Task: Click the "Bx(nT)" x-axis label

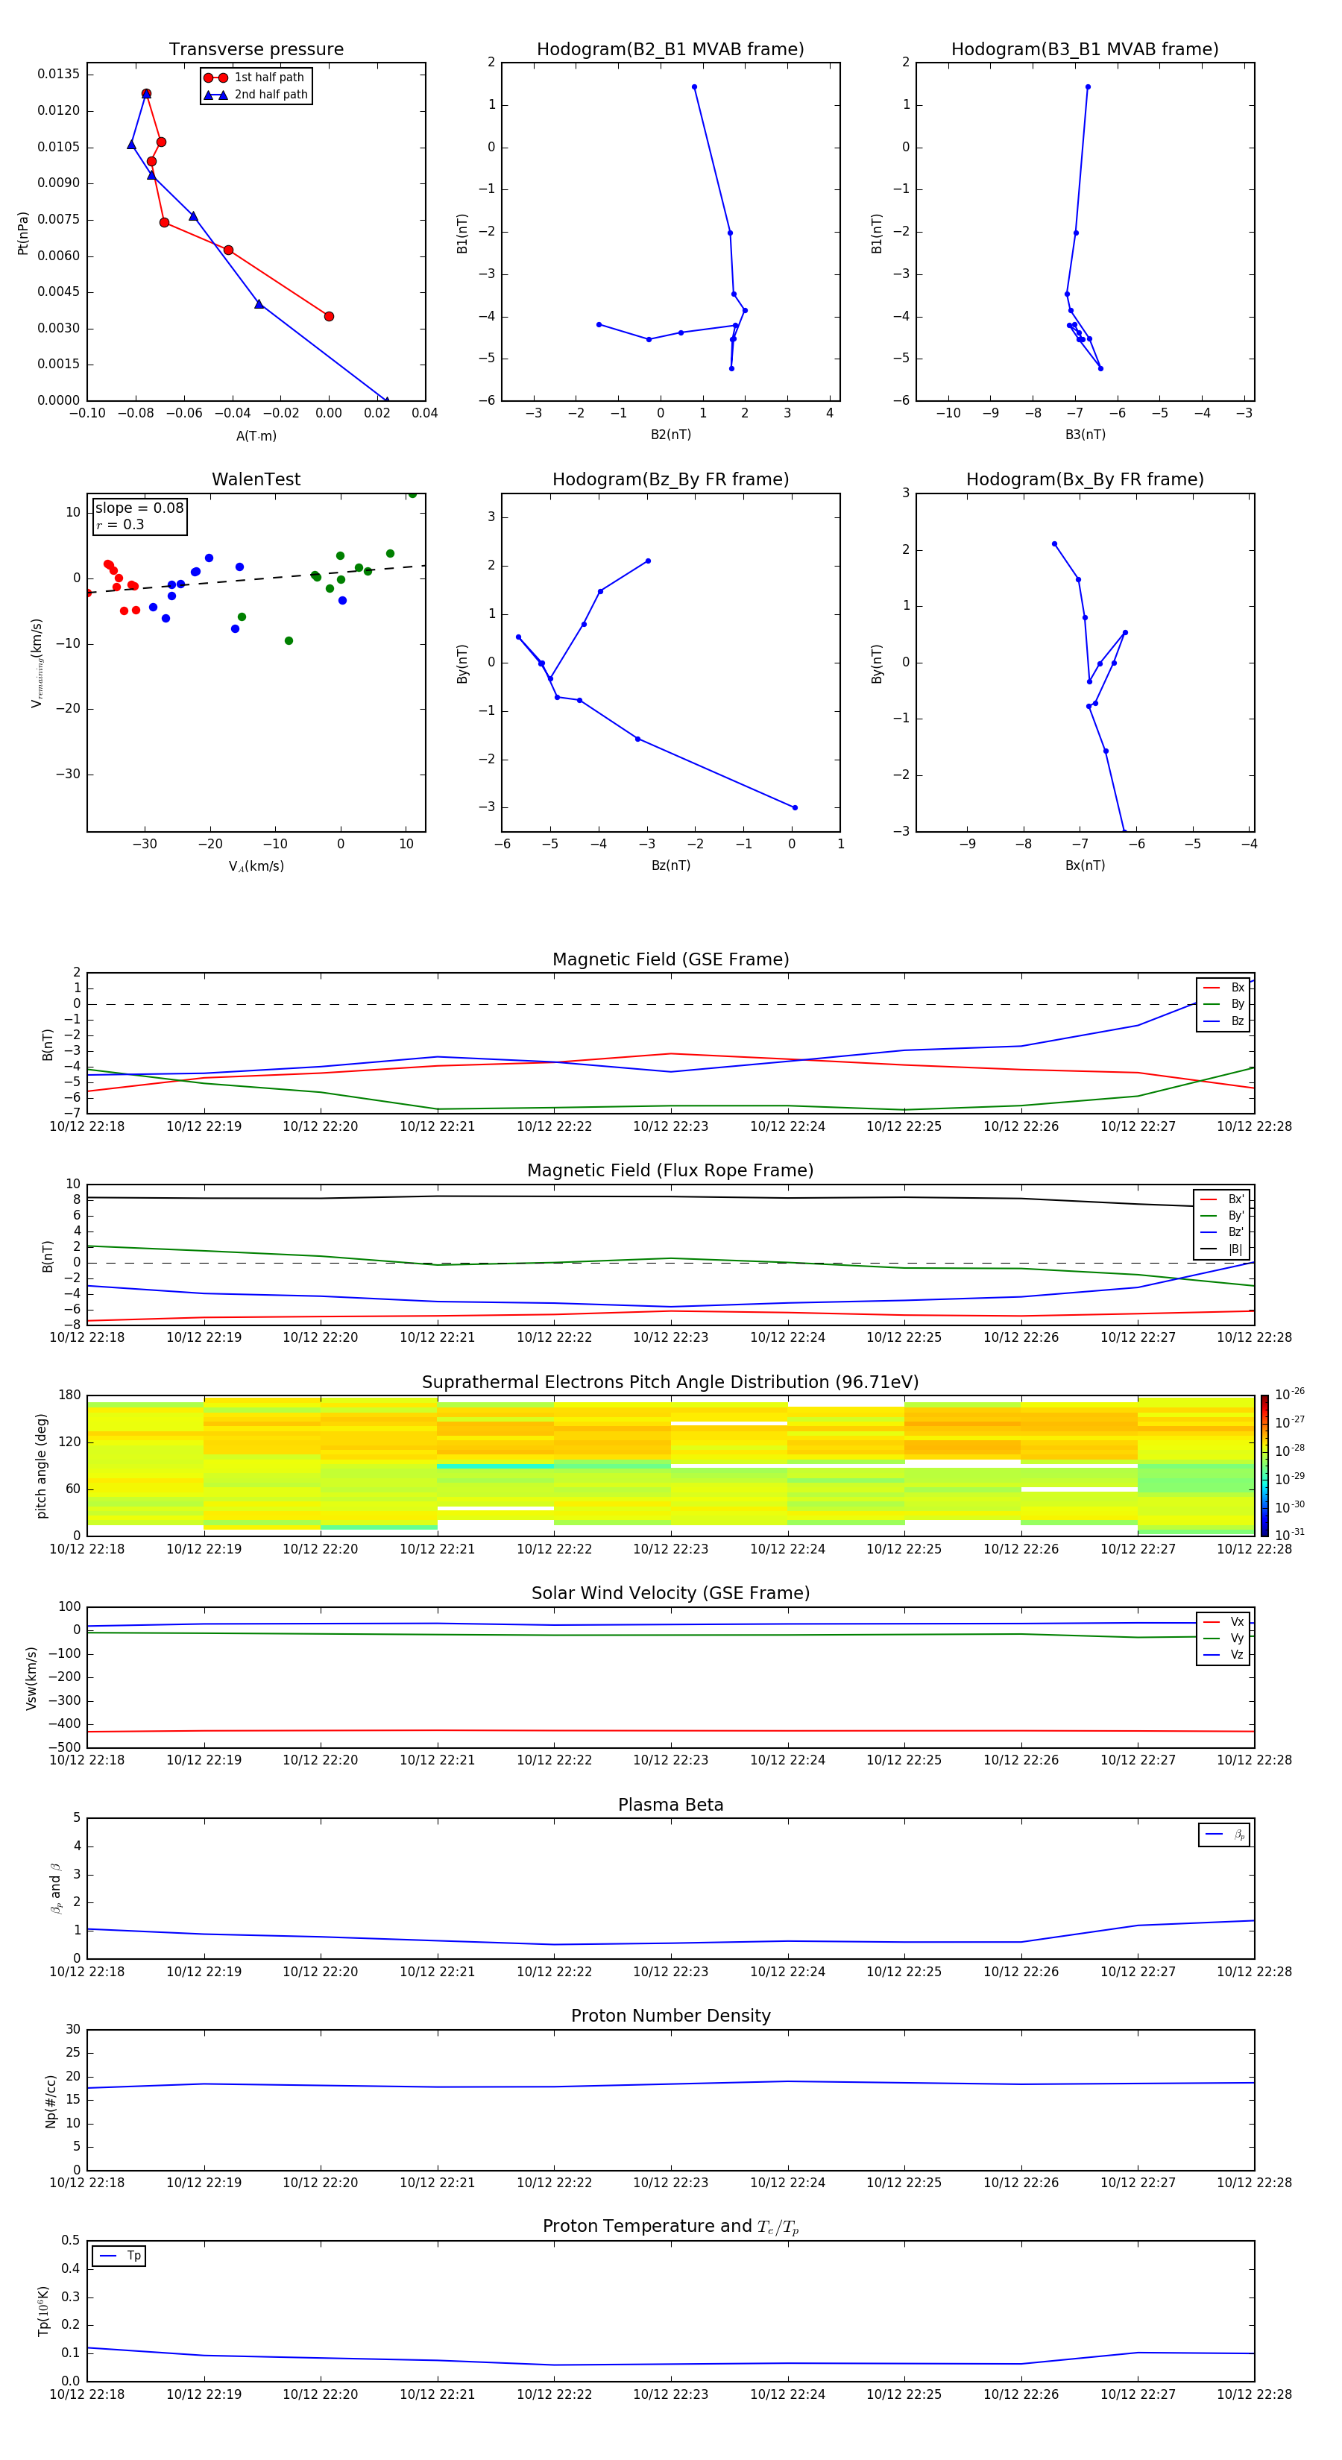Action: point(1085,865)
